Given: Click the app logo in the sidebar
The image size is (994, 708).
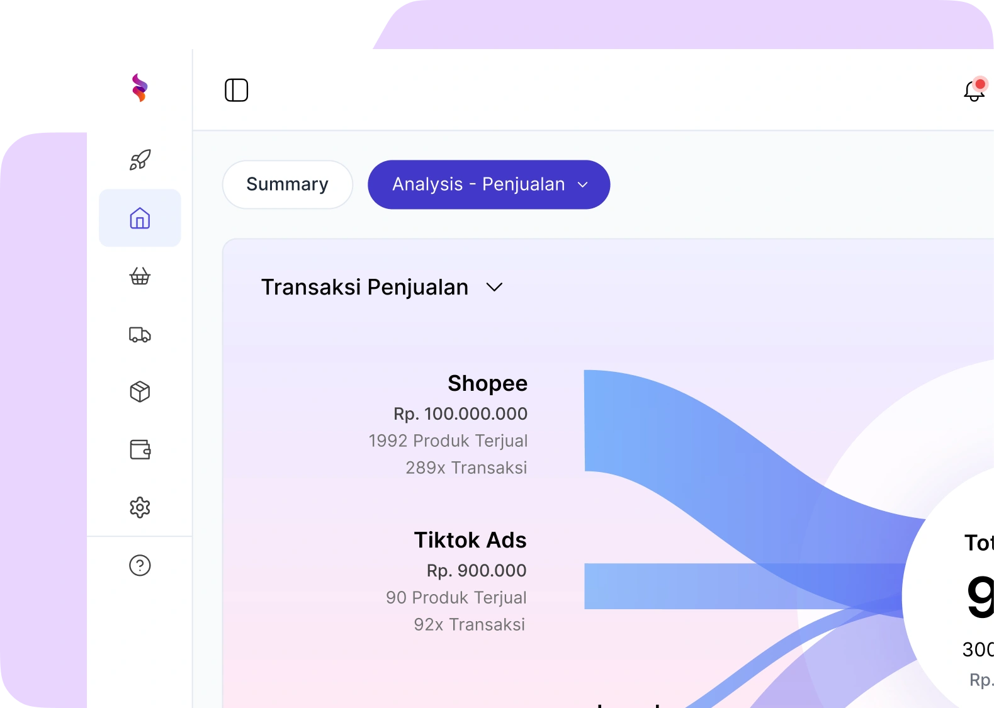Looking at the screenshot, I should tap(140, 87).
